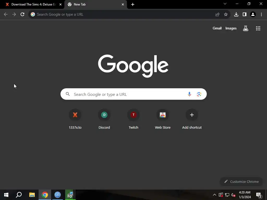Open File Explorer from taskbar
267x200 pixels.
[32, 195]
